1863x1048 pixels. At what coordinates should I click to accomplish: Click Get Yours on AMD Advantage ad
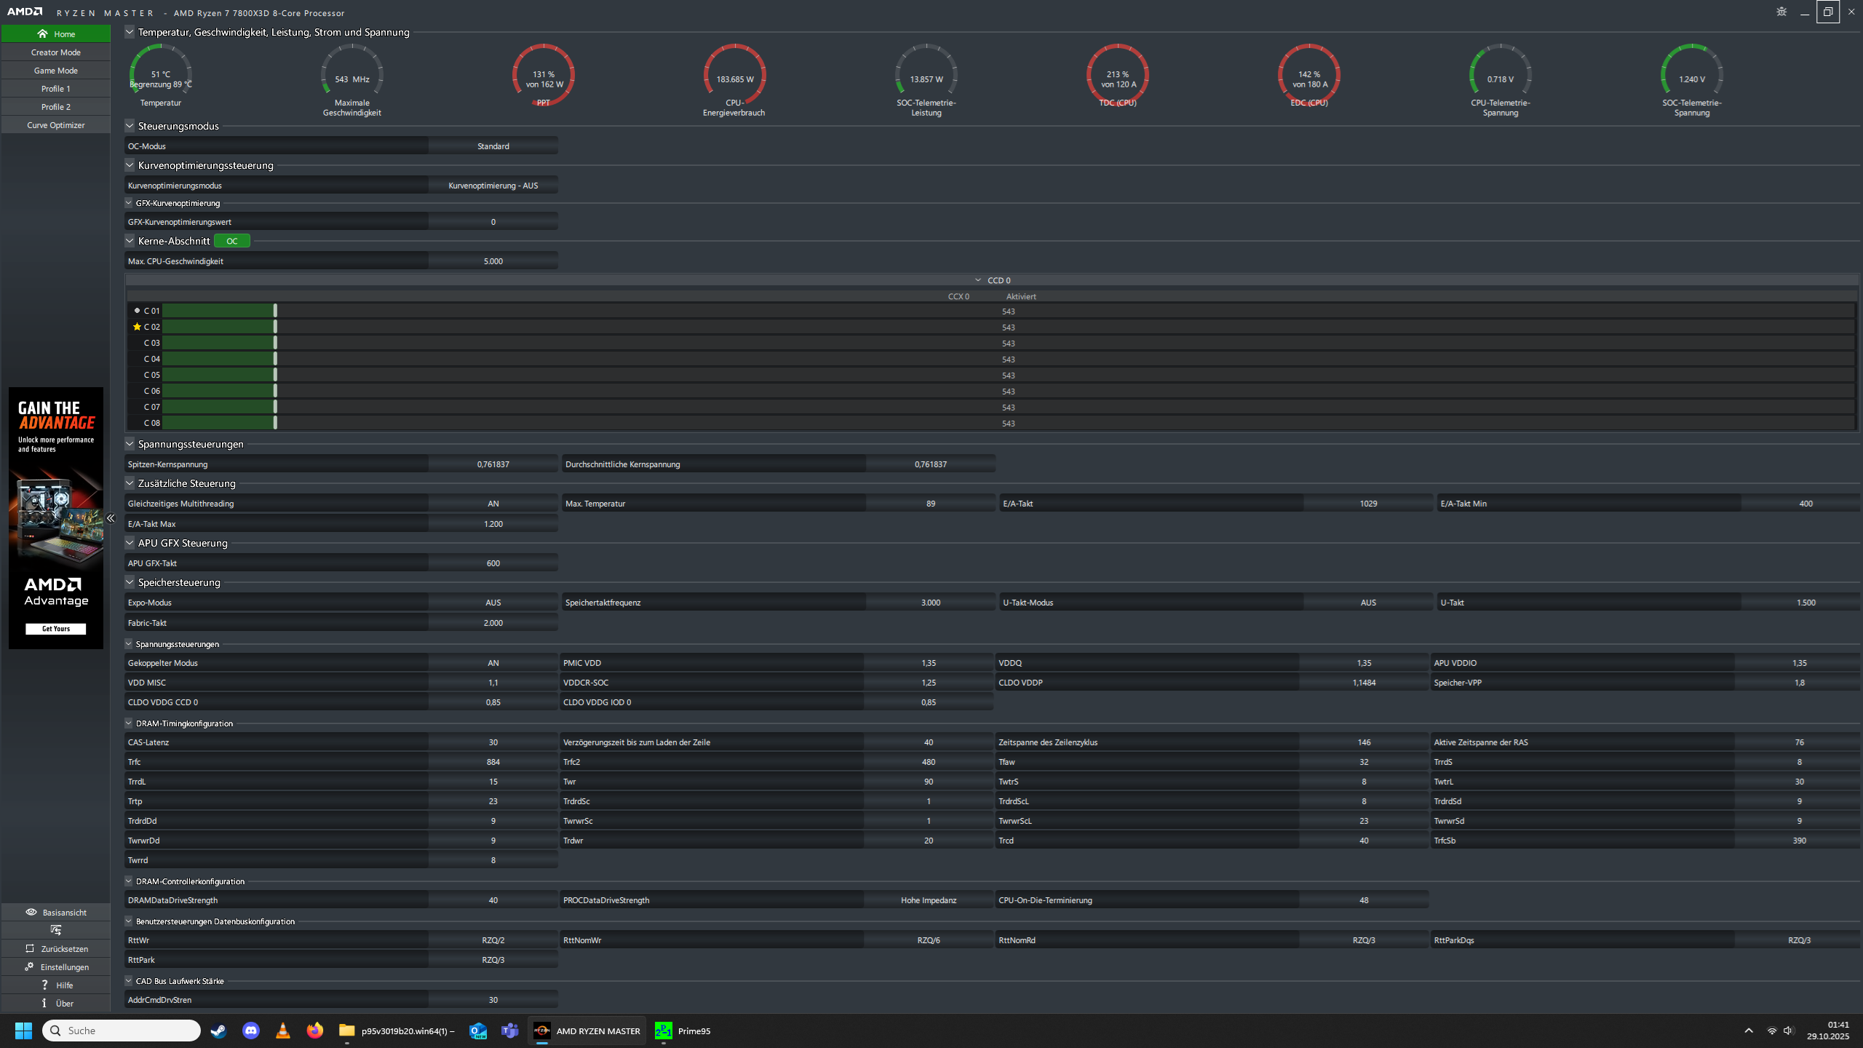tap(55, 629)
